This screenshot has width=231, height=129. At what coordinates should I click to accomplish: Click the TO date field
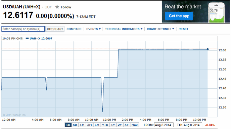point(192,125)
